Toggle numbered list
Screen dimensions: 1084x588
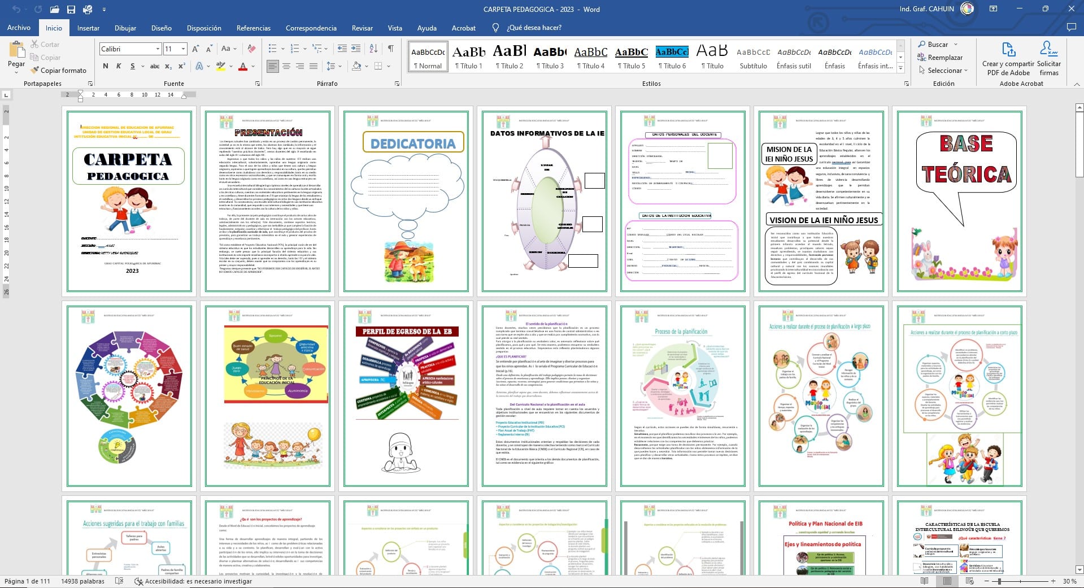294,49
